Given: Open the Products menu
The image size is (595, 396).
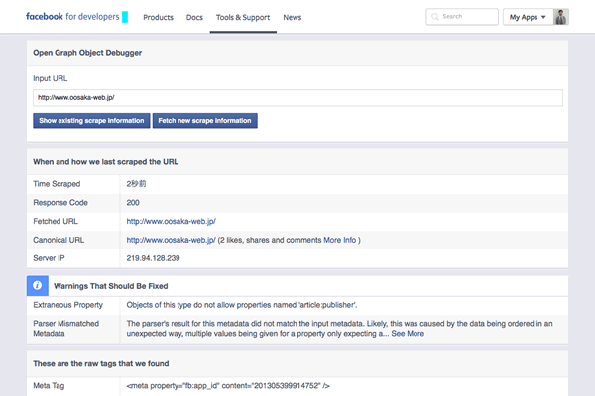Looking at the screenshot, I should [x=158, y=18].
